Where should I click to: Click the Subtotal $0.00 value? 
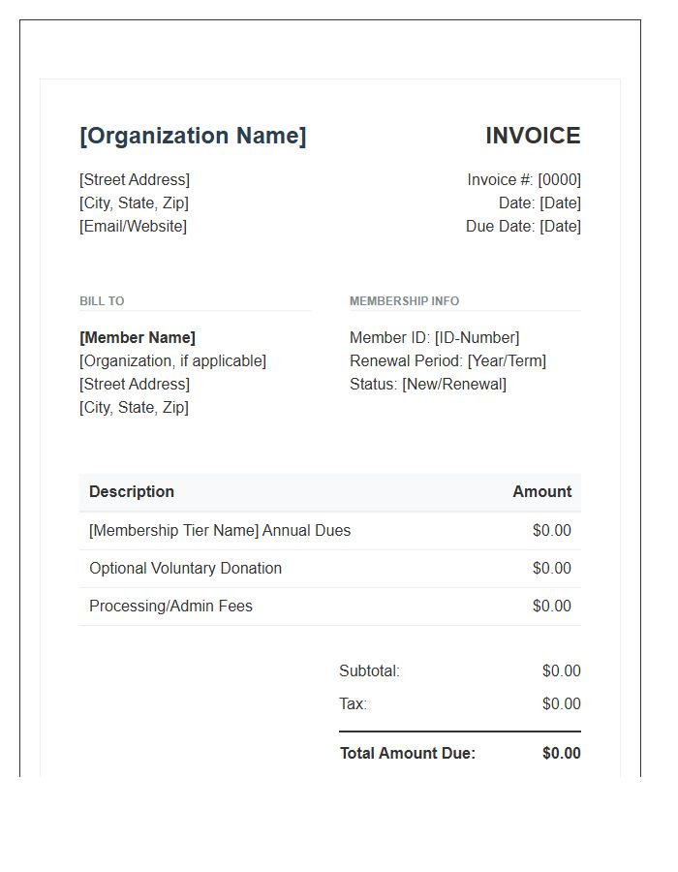pos(562,671)
